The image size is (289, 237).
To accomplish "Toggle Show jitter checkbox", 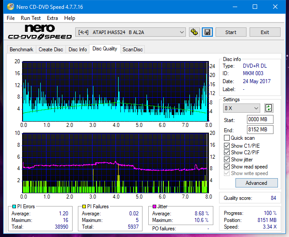I will 227,160.
